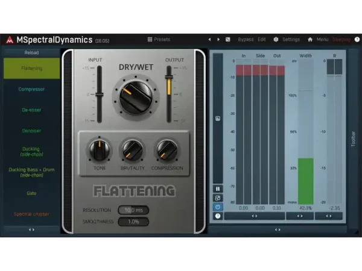Select Ducking Bass + Drum device
This screenshot has height=271, width=362.
coord(31,172)
